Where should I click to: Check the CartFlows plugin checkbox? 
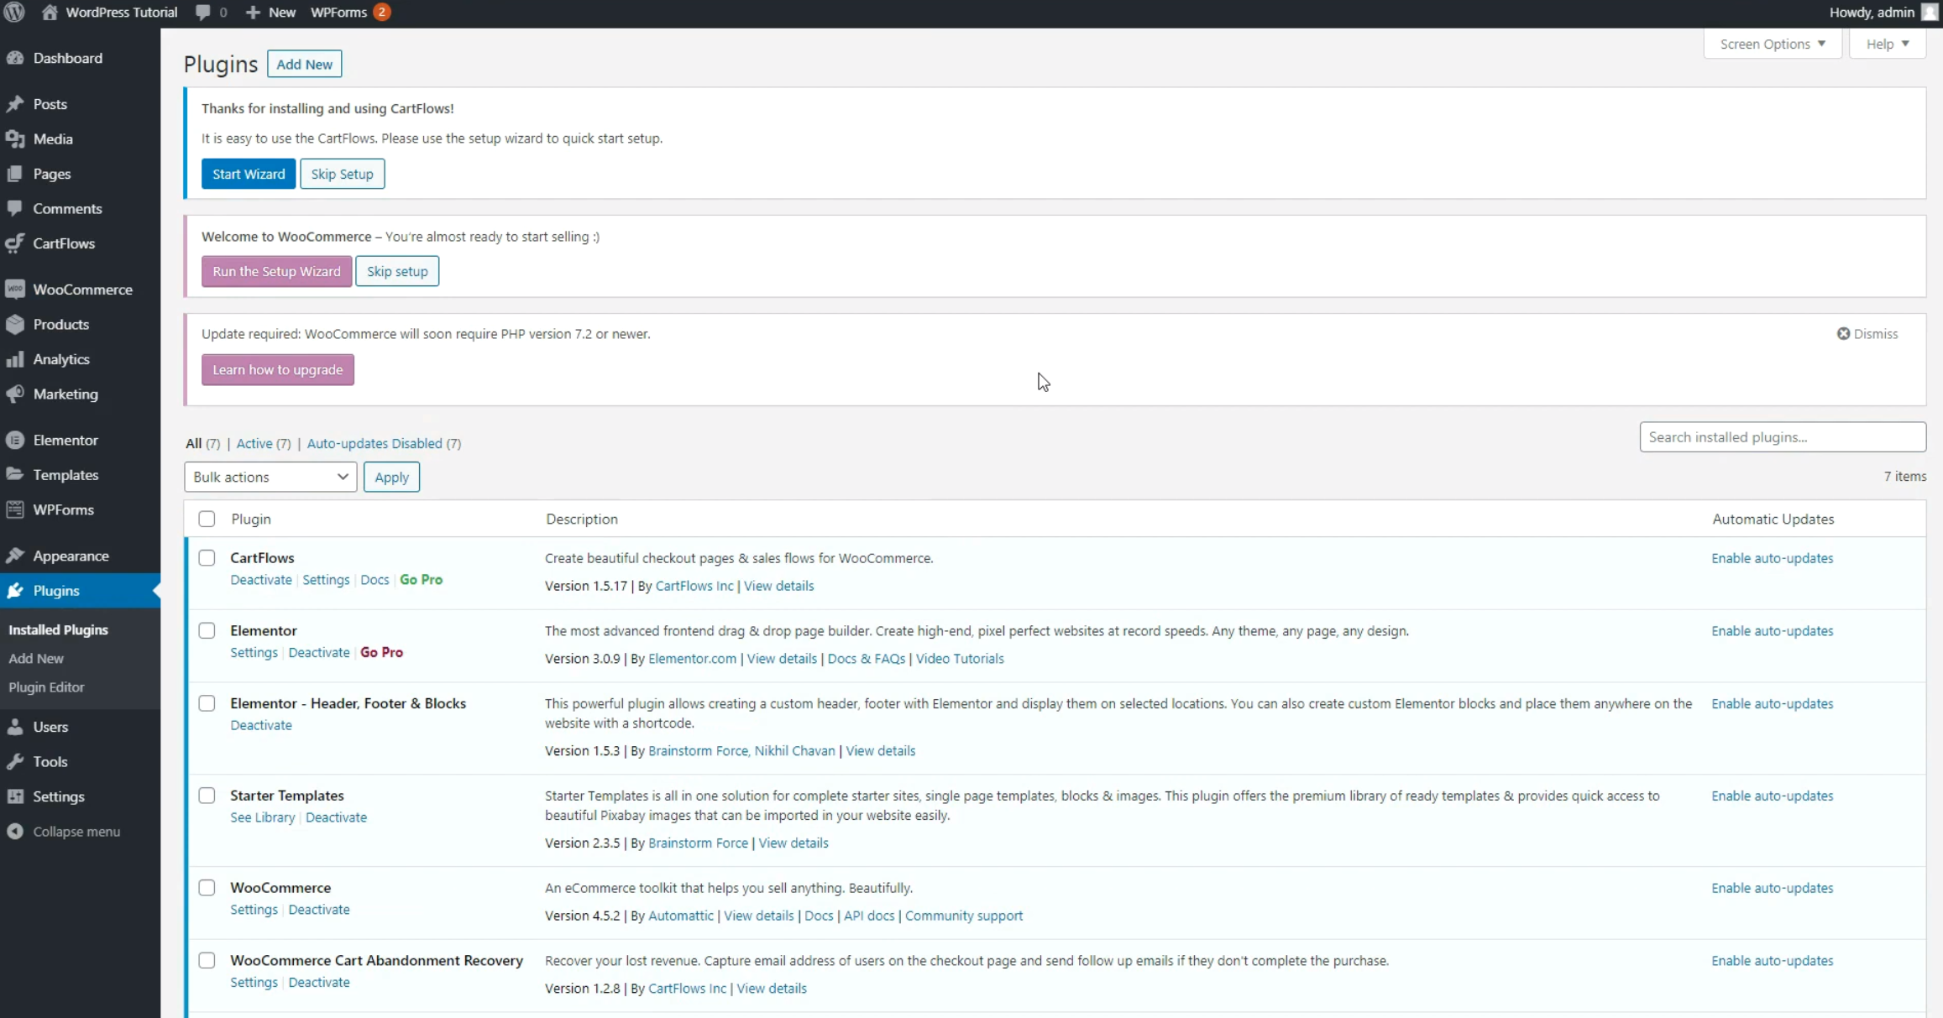207,558
